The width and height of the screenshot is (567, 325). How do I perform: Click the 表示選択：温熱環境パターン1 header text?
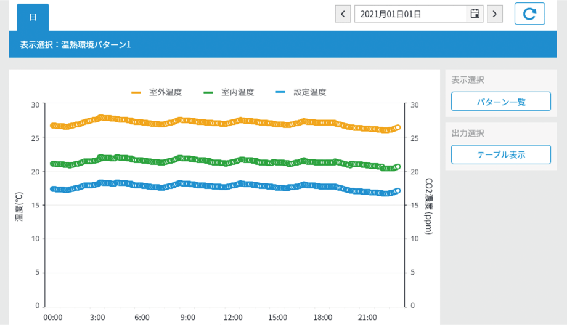click(75, 45)
